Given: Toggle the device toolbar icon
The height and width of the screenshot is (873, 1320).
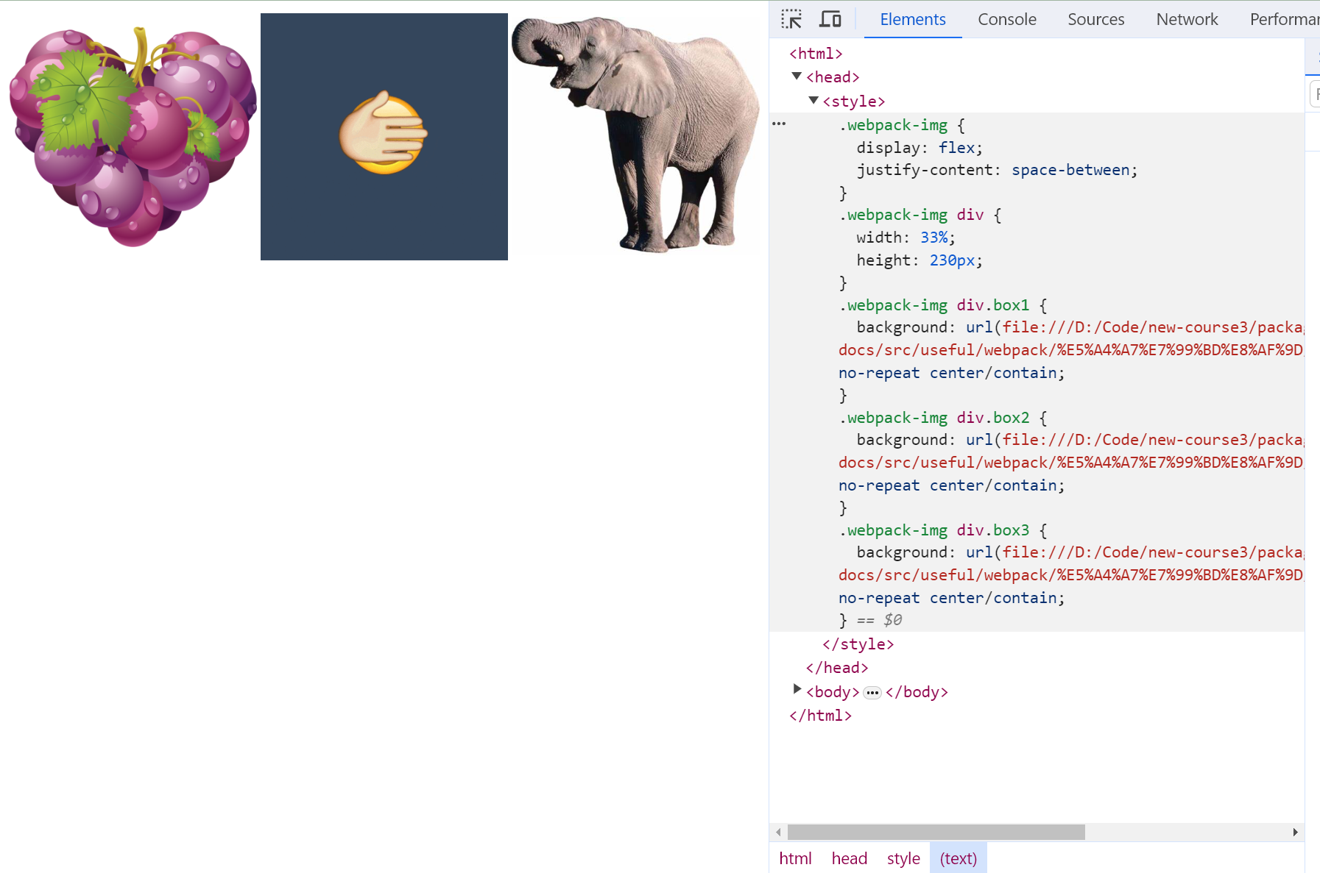Looking at the screenshot, I should pyautogui.click(x=830, y=19).
